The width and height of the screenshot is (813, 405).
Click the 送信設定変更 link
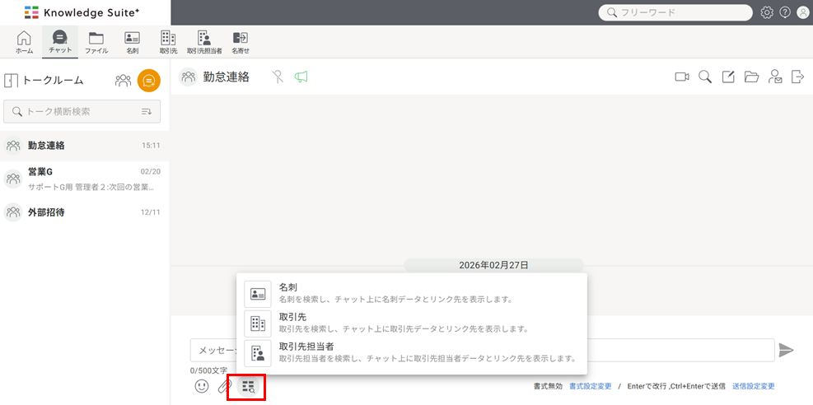click(x=753, y=386)
